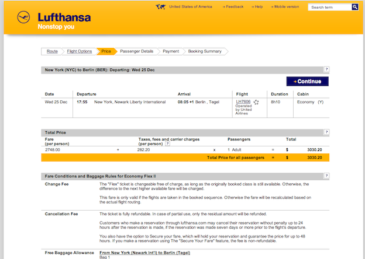
Task: Click fare amount 2748.00
Action: pyautogui.click(x=53, y=150)
